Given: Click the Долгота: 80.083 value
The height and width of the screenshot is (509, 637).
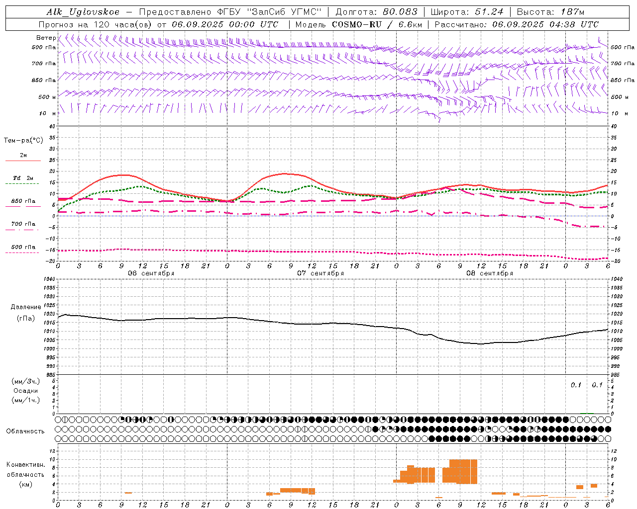Looking at the screenshot, I should [x=376, y=12].
